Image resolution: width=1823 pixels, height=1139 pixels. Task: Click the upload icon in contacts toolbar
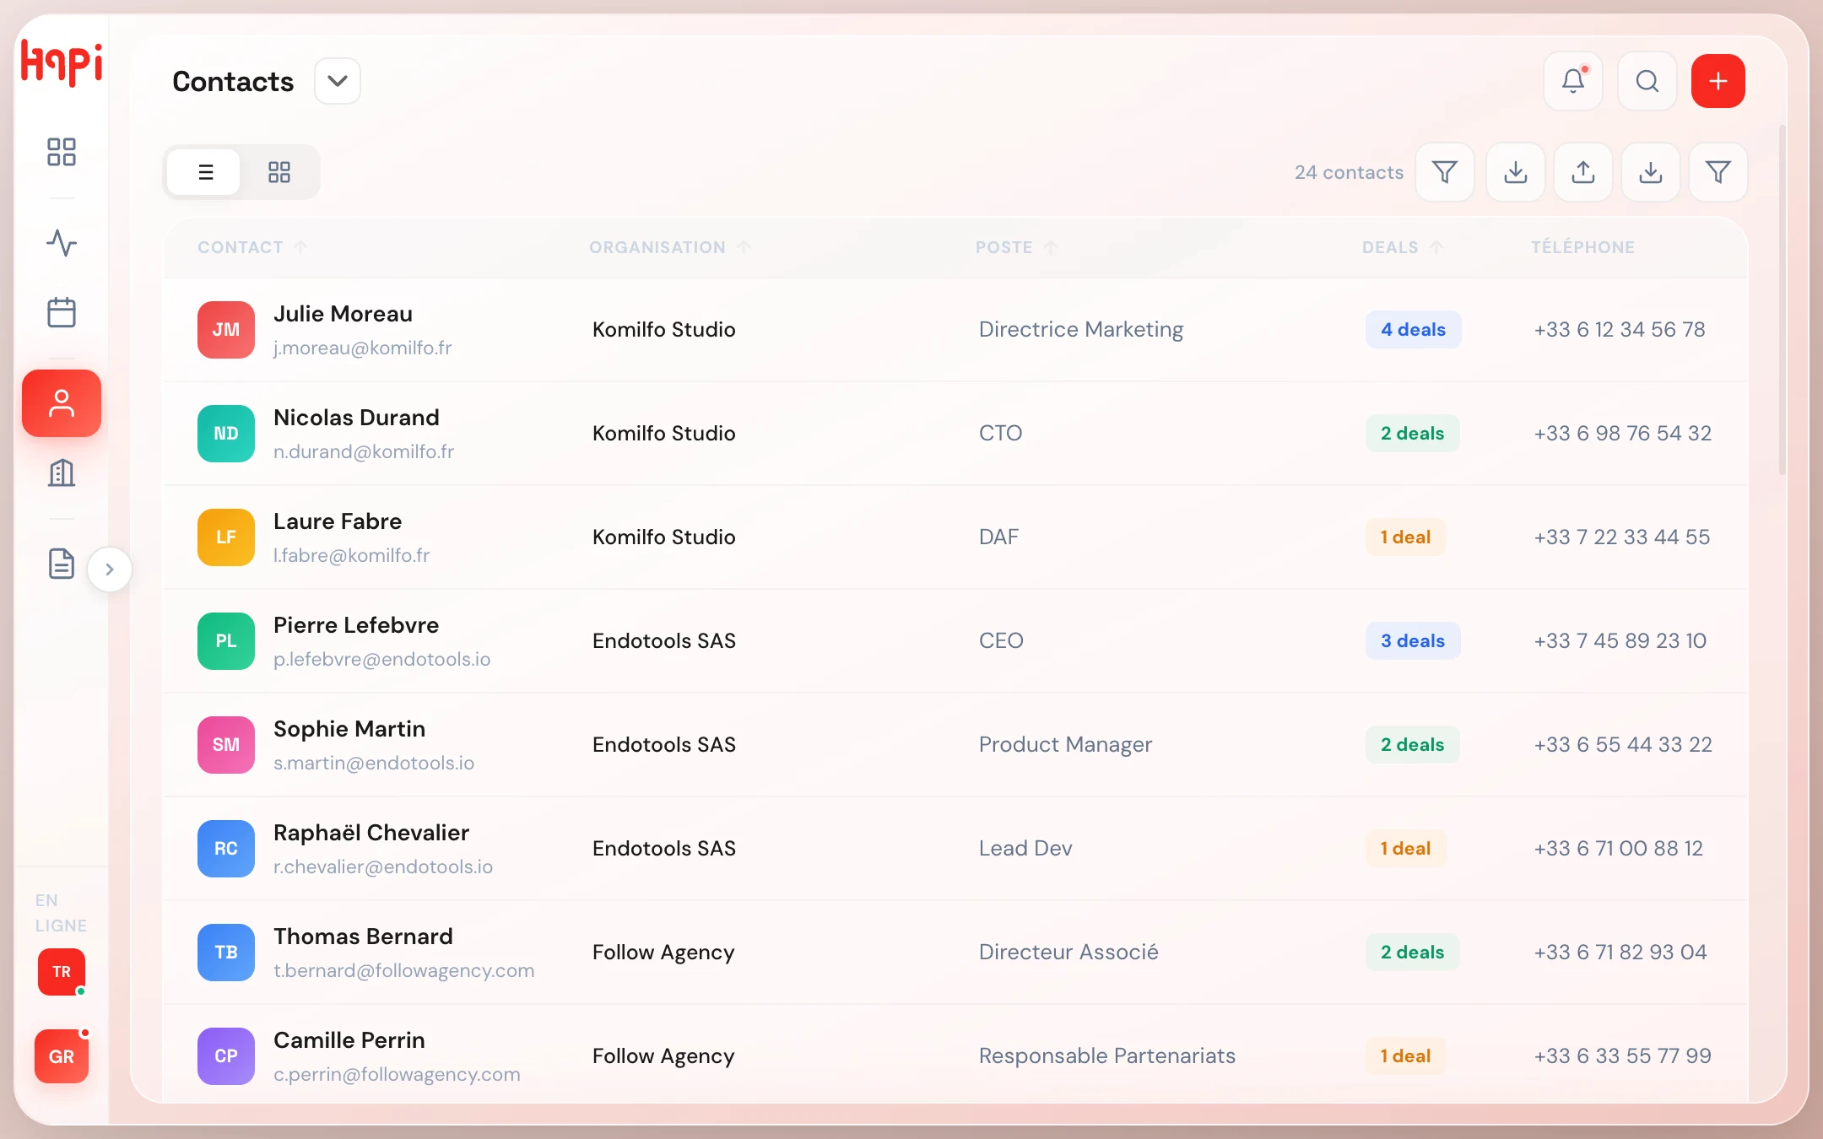(1583, 172)
